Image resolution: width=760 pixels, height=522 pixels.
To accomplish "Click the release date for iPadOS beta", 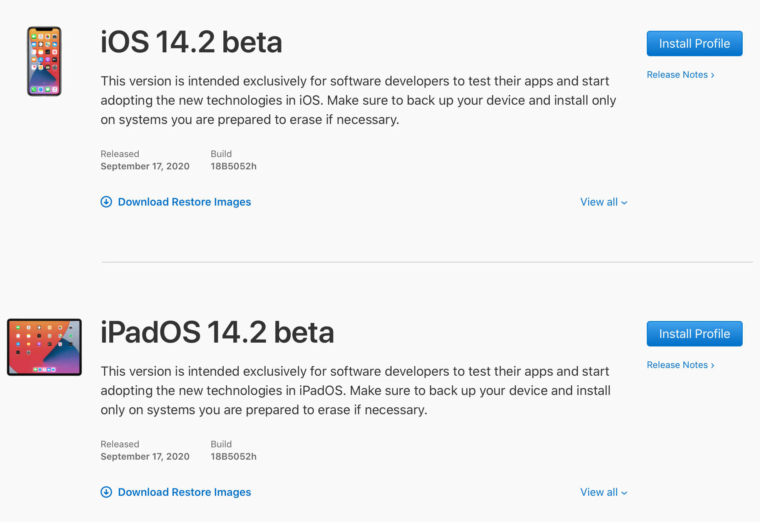I will 145,456.
